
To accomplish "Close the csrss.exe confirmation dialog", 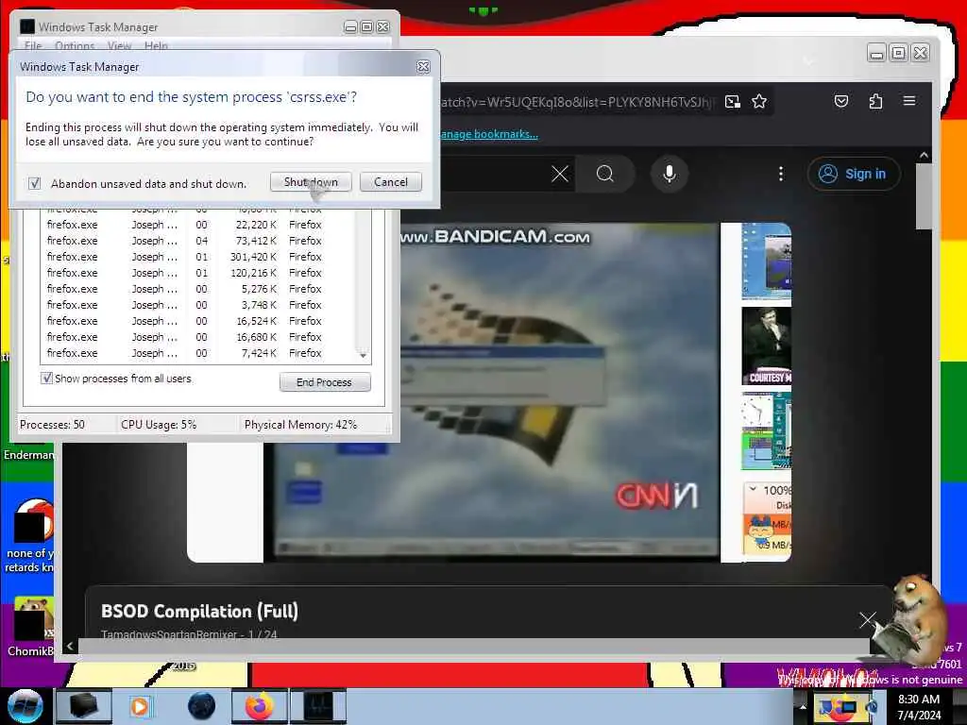I will pos(423,67).
